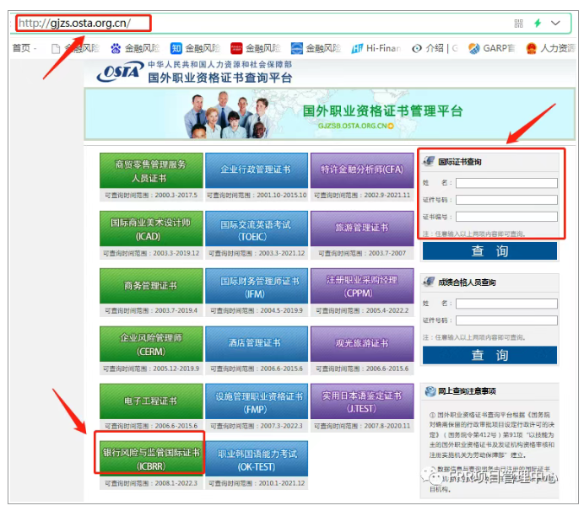Click the 网上查询注意事项 header icon
The width and height of the screenshot is (584, 511).
coord(430,391)
